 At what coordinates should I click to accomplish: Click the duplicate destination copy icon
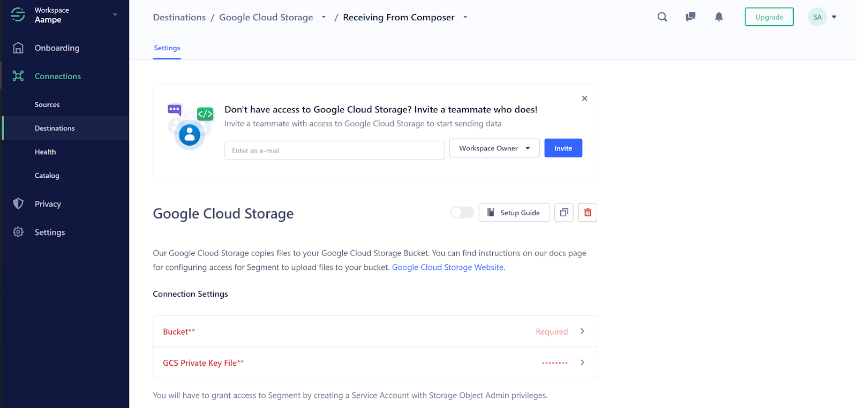[x=563, y=213]
